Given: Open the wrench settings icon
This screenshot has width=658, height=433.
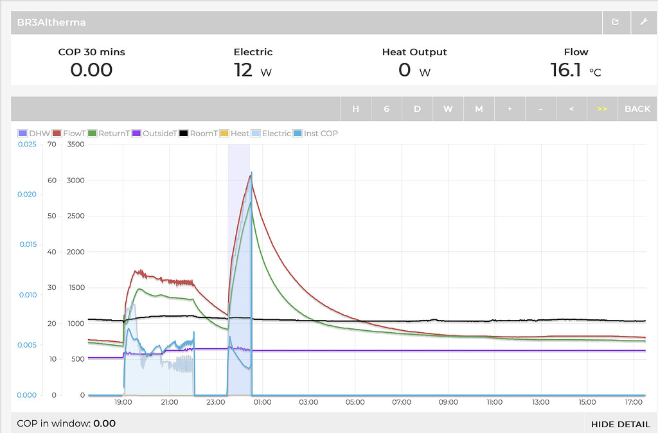Looking at the screenshot, I should [644, 22].
